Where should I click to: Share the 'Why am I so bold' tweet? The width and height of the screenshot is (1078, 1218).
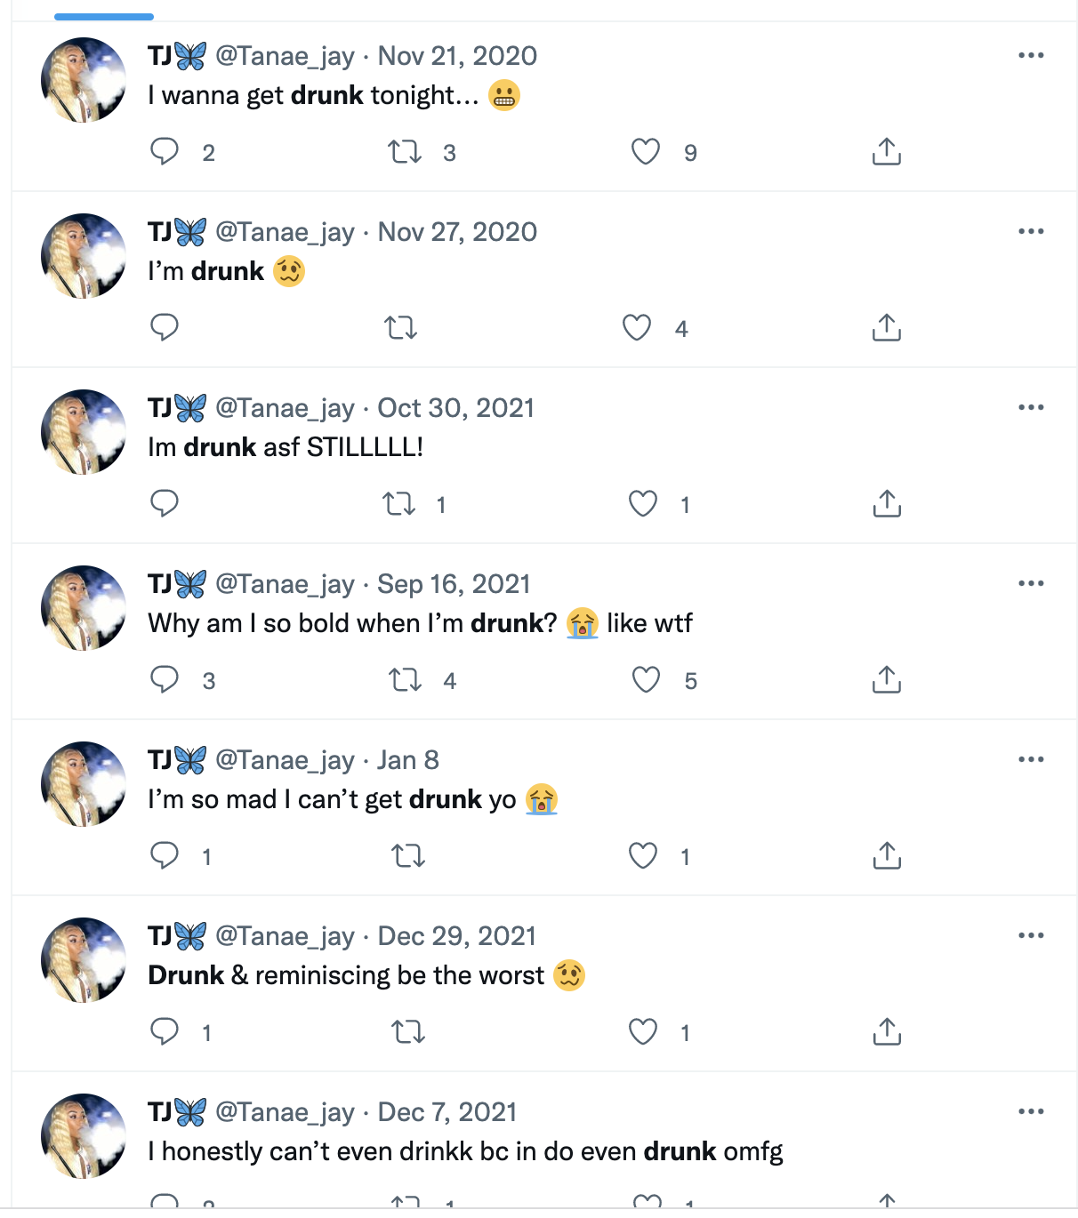[x=887, y=680]
